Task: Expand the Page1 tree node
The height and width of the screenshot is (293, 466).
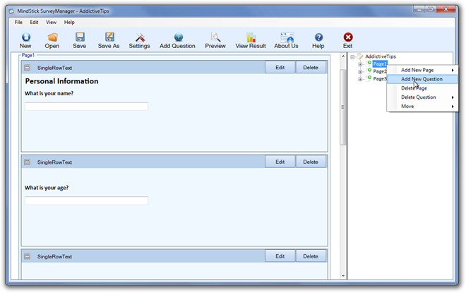Action: point(360,64)
